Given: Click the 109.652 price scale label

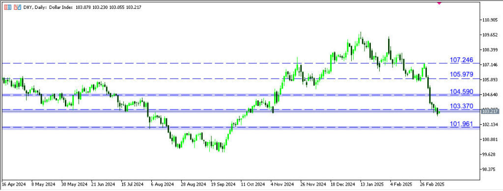Looking at the screenshot, I should [x=490, y=35].
